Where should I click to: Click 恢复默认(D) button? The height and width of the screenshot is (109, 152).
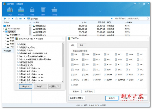click(x=54, y=86)
